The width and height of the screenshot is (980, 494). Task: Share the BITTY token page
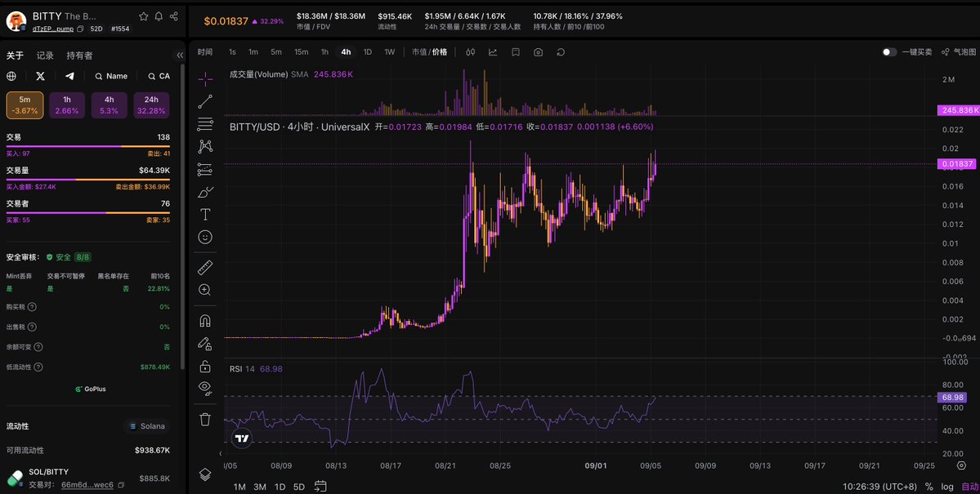174,16
